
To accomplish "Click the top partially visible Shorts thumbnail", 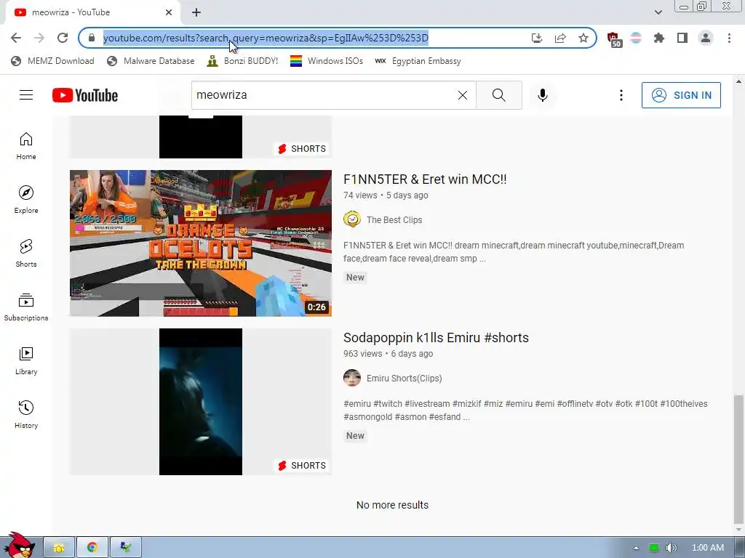I will [201, 137].
